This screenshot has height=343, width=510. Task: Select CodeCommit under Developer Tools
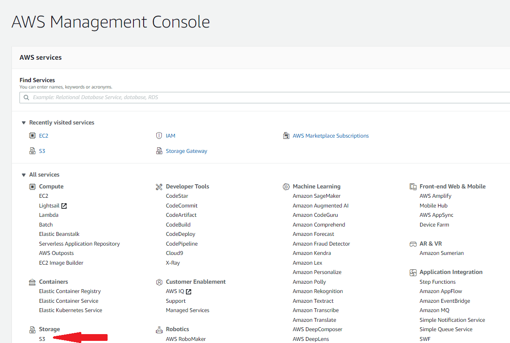pos(182,206)
